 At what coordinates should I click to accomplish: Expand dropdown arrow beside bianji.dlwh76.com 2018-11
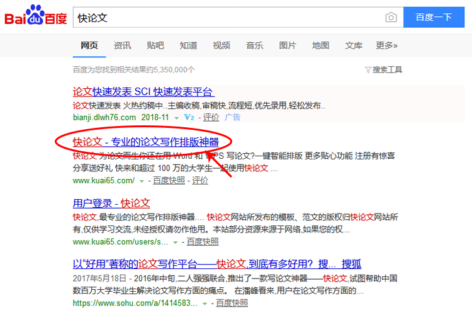(x=177, y=118)
